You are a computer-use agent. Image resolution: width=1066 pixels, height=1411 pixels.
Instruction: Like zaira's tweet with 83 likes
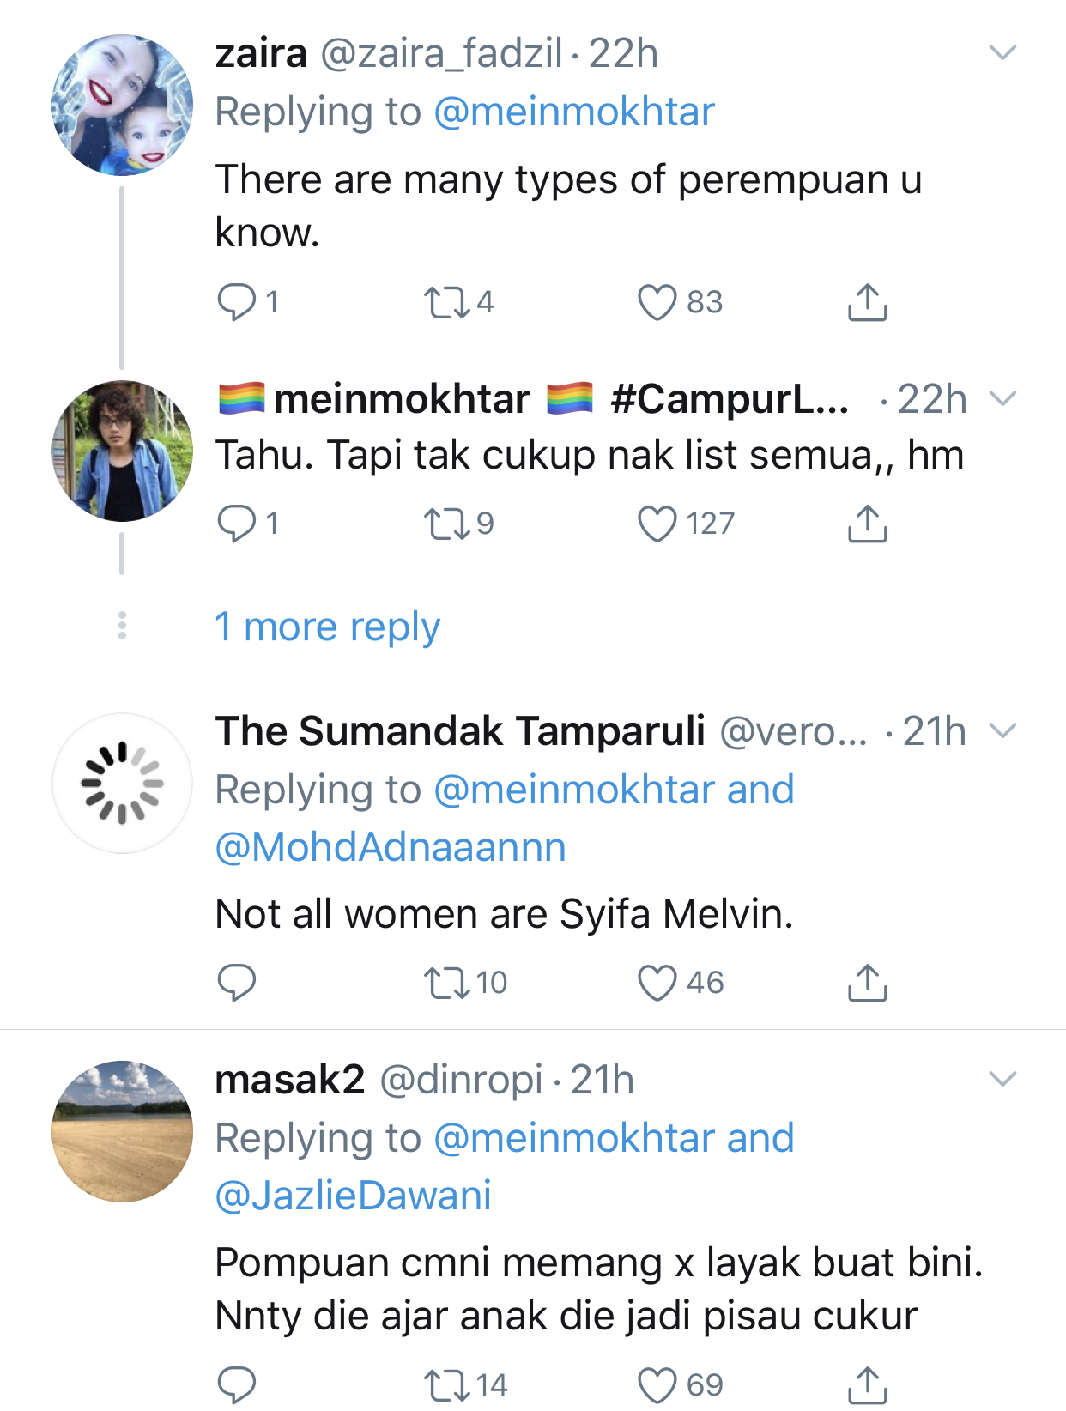[657, 303]
